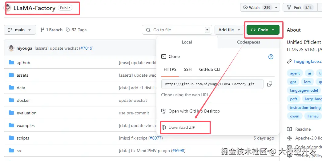Click the 5 days ago timestamp for scripts

coord(264,138)
